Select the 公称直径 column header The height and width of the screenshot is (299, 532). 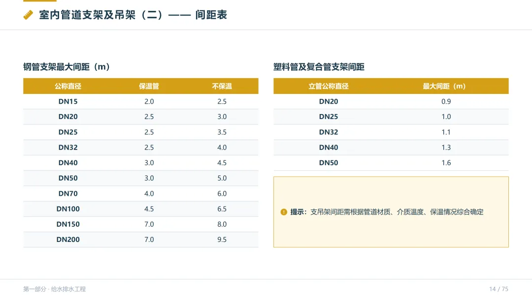point(68,87)
